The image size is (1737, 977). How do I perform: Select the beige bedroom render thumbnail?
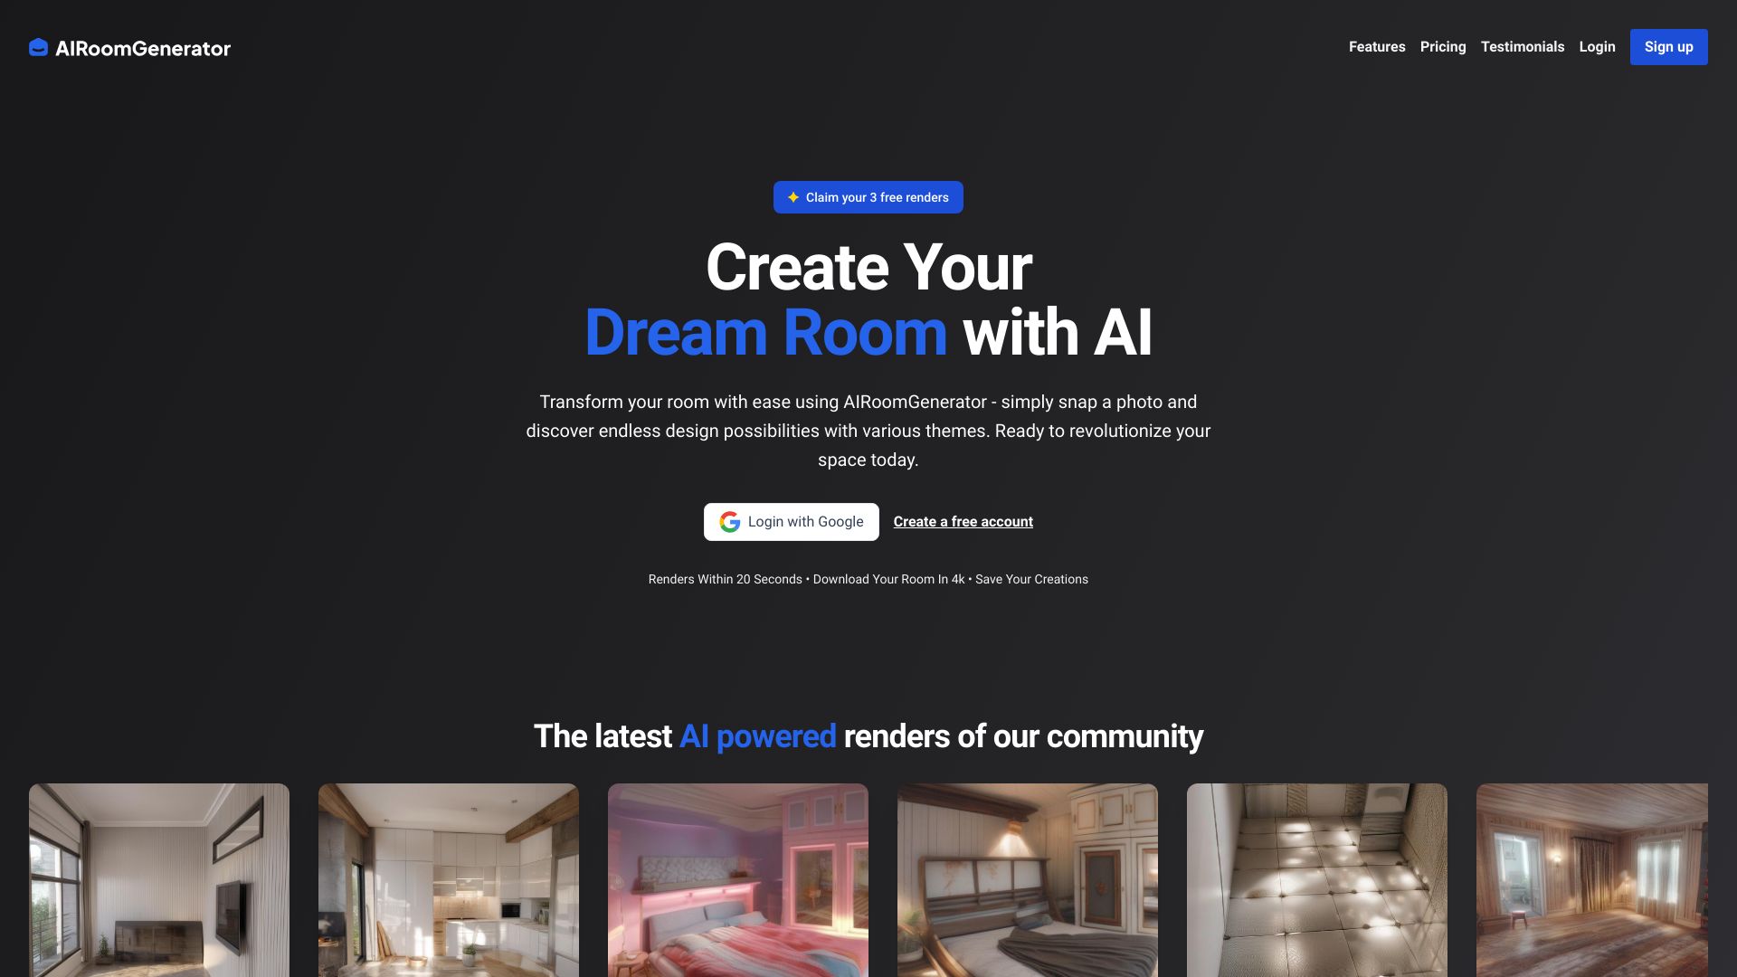point(1027,879)
